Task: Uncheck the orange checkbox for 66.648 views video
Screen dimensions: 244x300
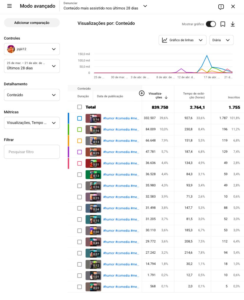Action: [x=80, y=141]
